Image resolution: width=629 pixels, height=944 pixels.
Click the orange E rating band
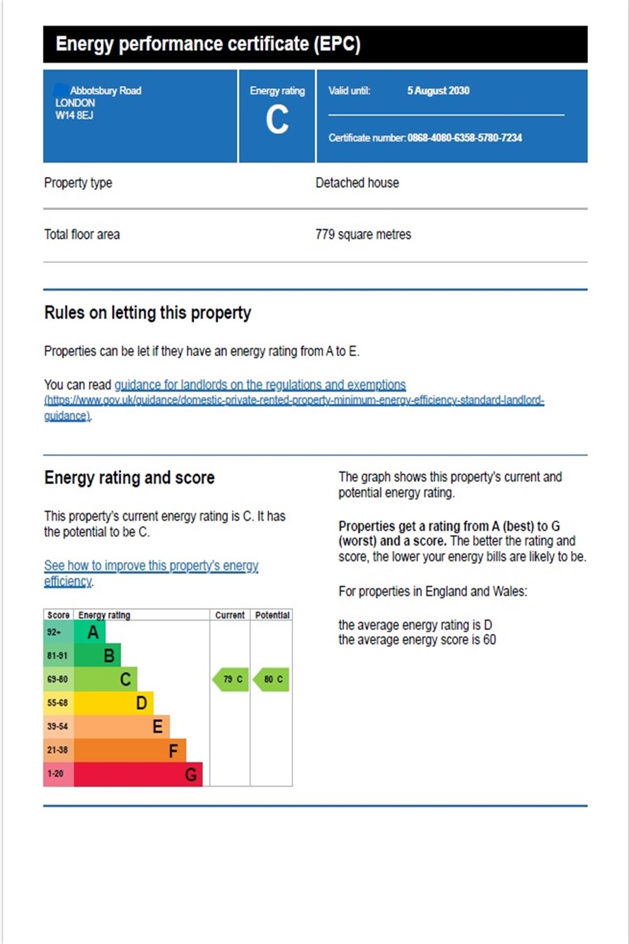pyautogui.click(x=122, y=726)
